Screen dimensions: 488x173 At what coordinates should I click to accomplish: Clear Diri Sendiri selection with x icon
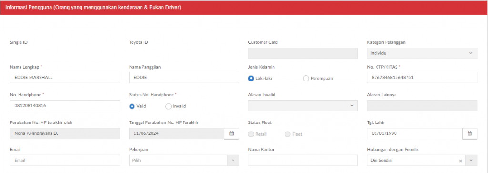click(x=460, y=161)
